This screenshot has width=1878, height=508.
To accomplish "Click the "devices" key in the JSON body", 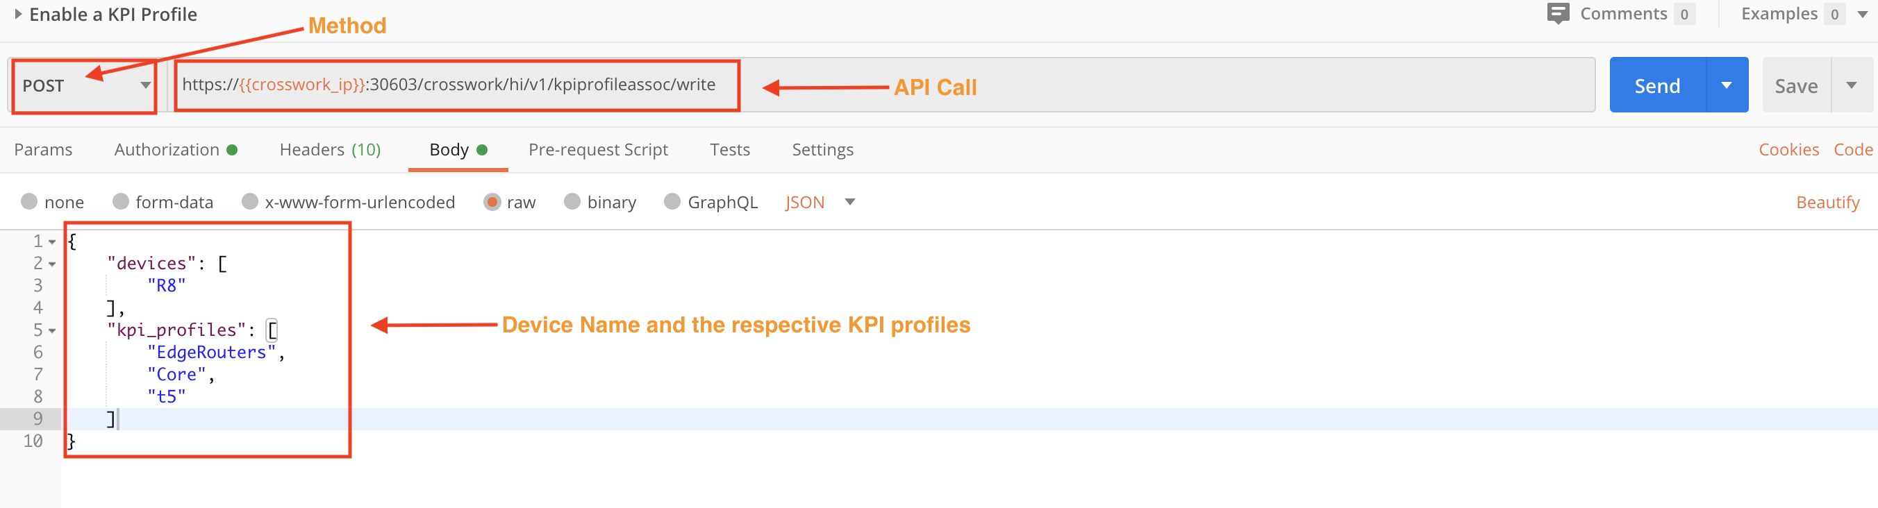I will (x=151, y=263).
